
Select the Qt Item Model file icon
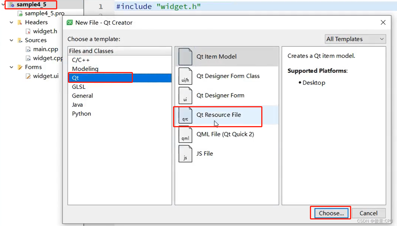[x=185, y=57]
